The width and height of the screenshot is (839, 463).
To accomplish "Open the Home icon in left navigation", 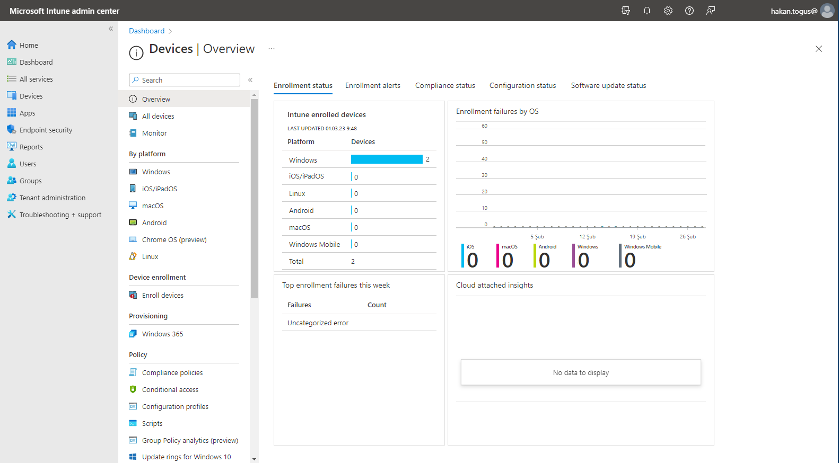I will (x=12, y=45).
